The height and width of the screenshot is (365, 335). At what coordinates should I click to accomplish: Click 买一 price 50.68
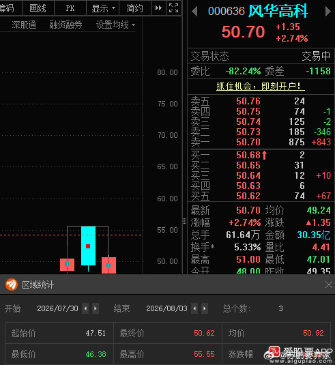248,155
